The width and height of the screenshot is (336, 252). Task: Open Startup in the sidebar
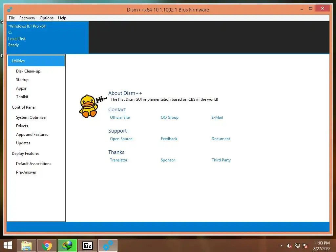pyautogui.click(x=22, y=80)
